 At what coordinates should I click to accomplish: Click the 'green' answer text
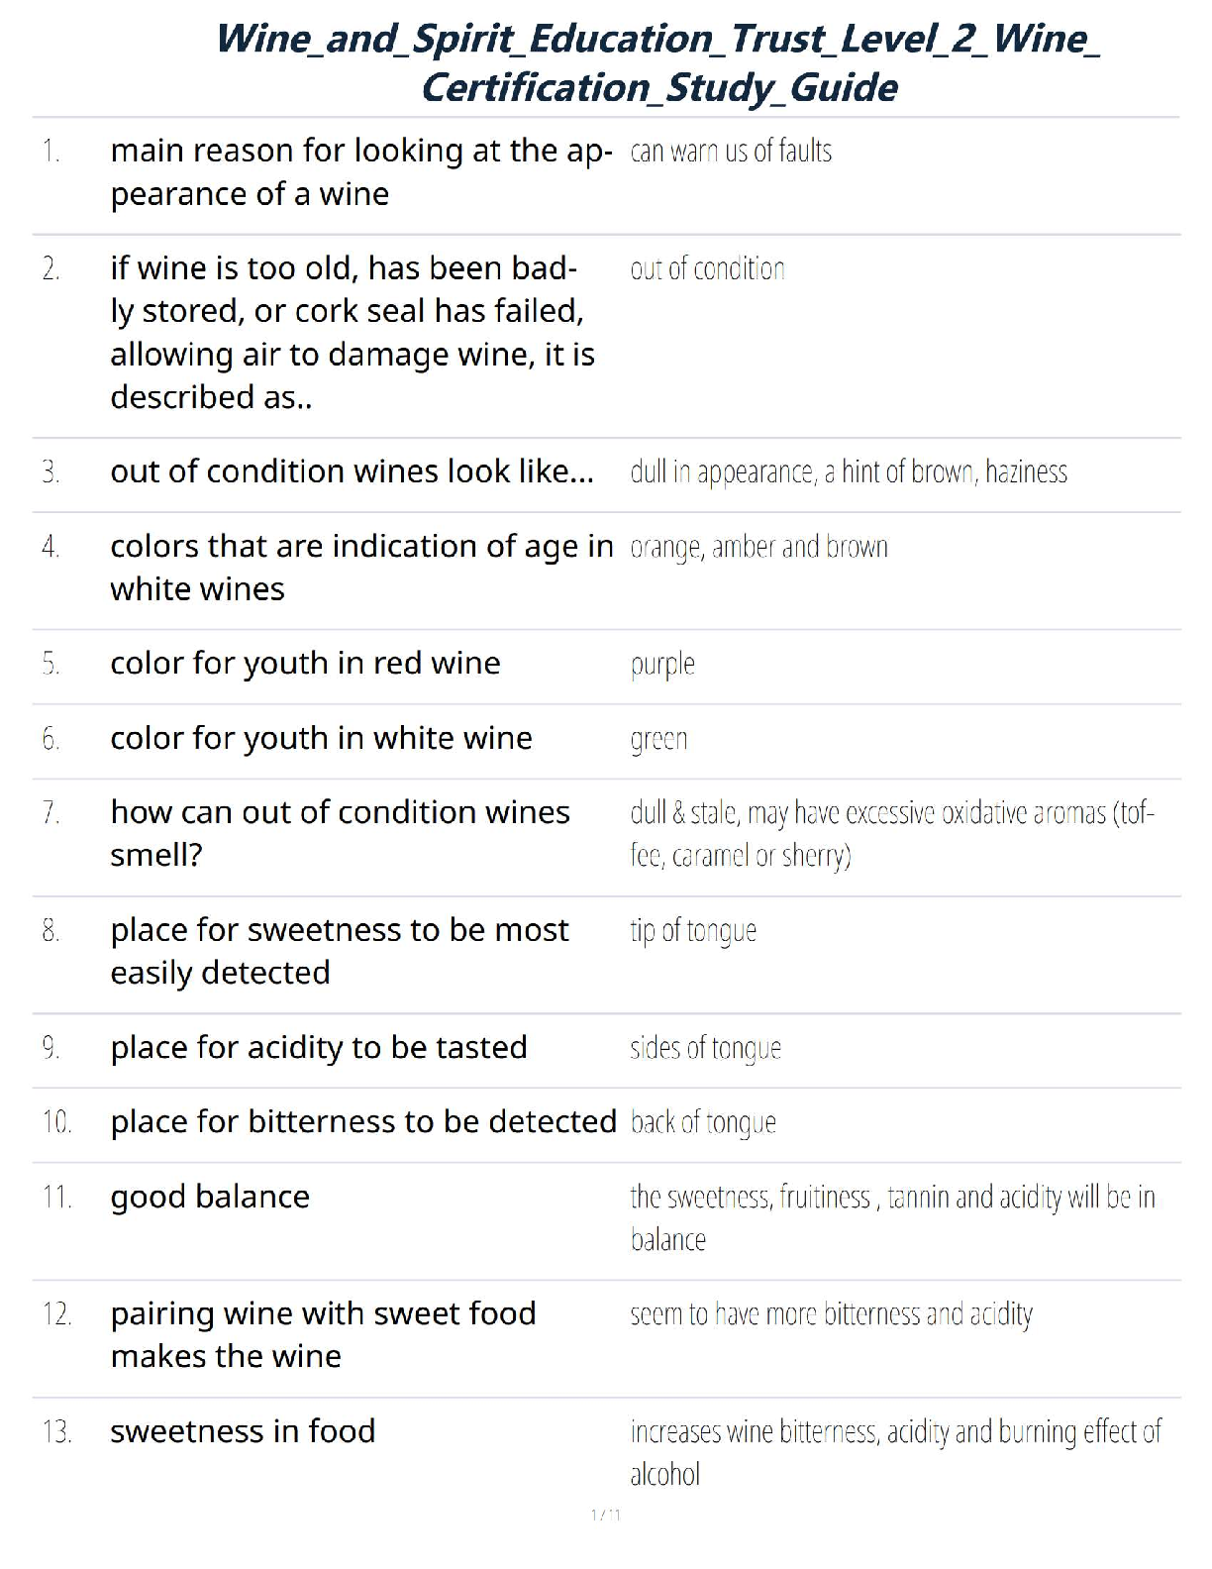658,739
